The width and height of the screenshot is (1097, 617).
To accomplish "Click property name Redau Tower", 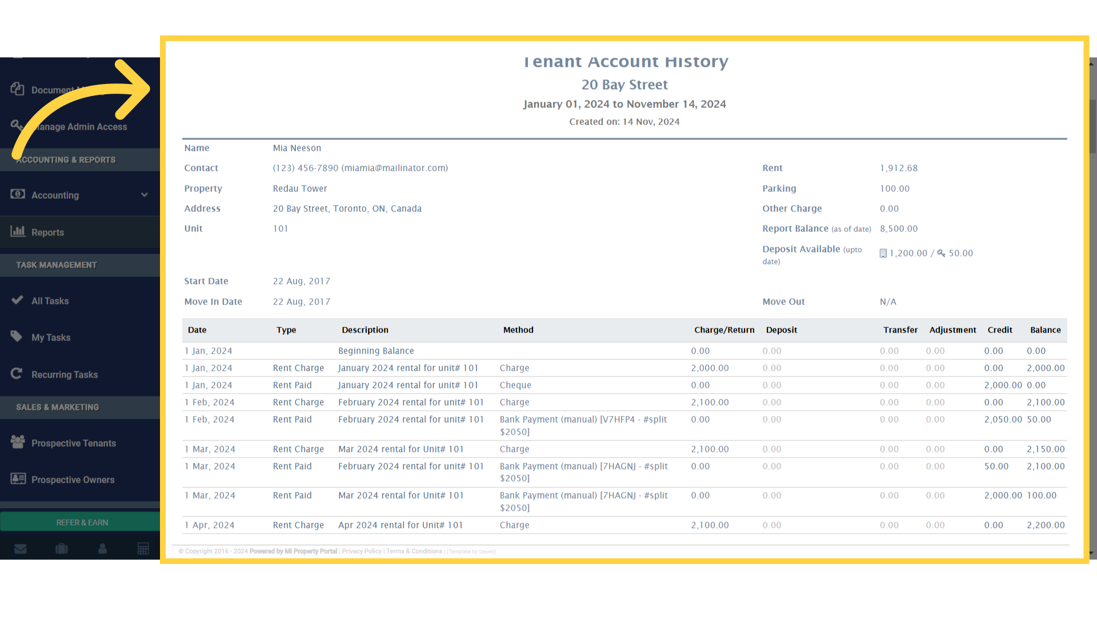I will (300, 189).
